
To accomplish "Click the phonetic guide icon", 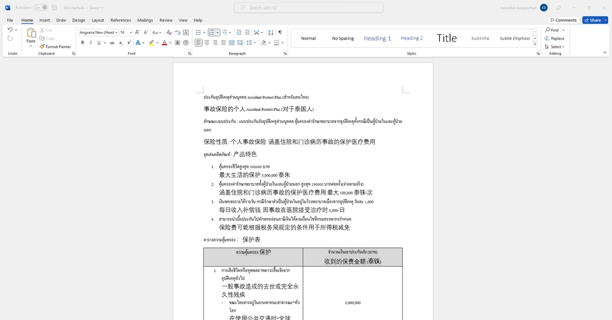I will point(178,33).
